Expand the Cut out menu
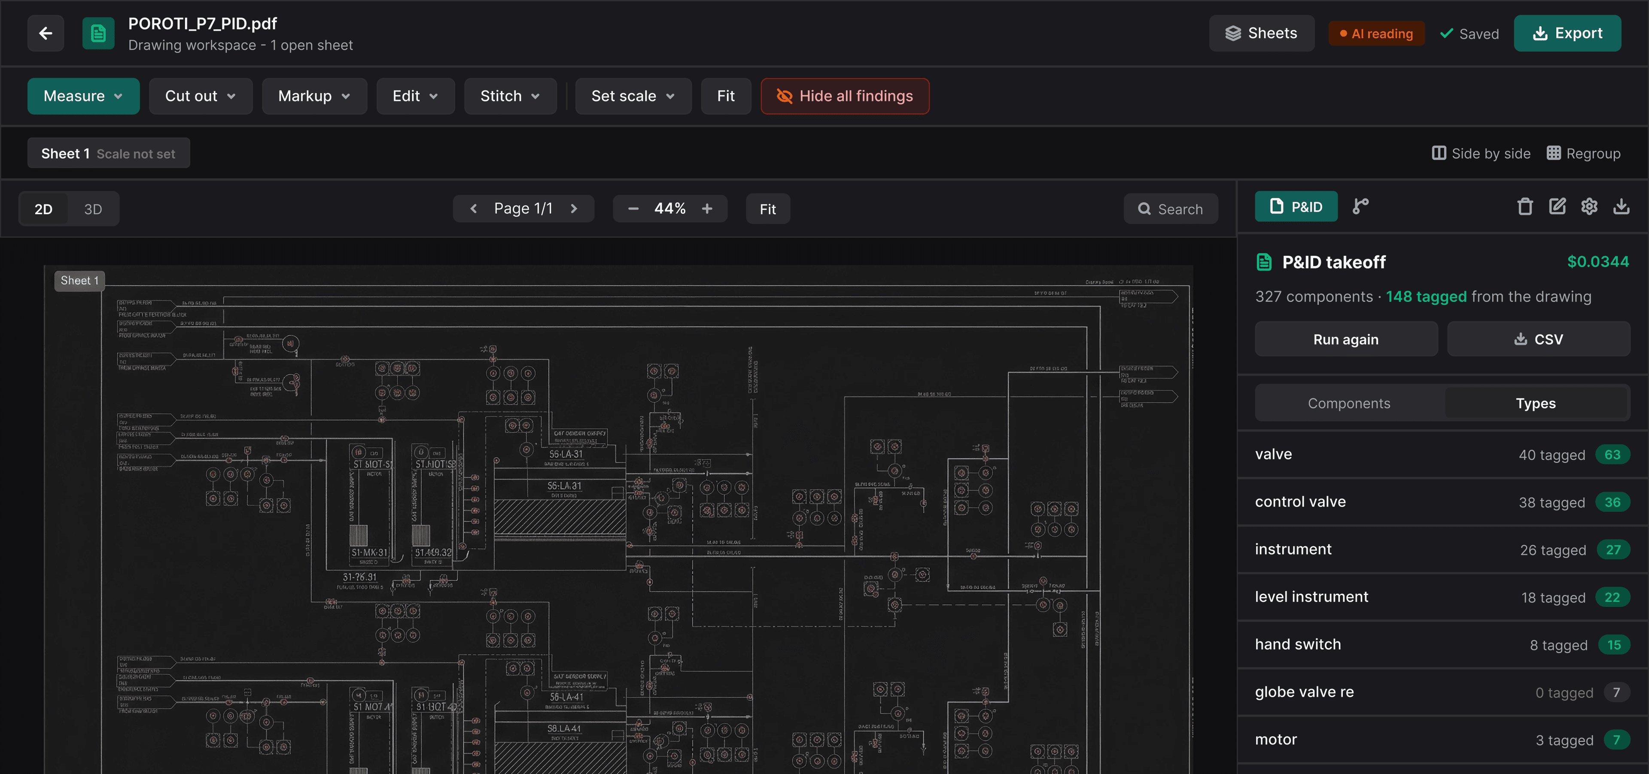Screen dimensions: 1649x774 [x=201, y=96]
